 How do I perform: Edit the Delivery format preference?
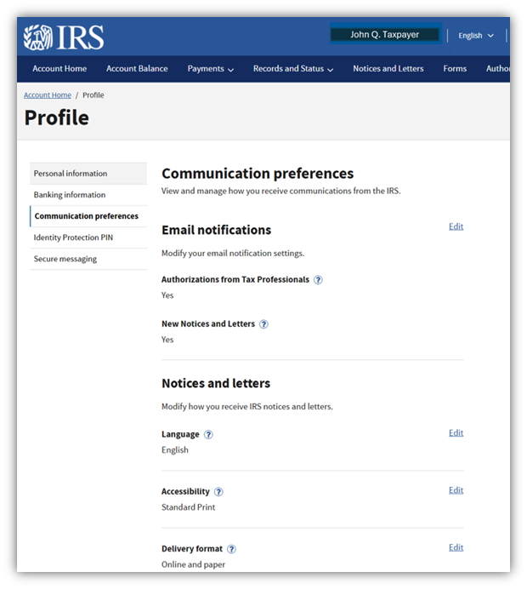coord(456,547)
